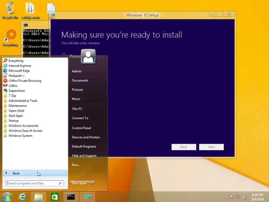Image resolution: width=269 pixels, height=202 pixels.
Task: Select the text file icon on desktop
Action: [51, 9]
